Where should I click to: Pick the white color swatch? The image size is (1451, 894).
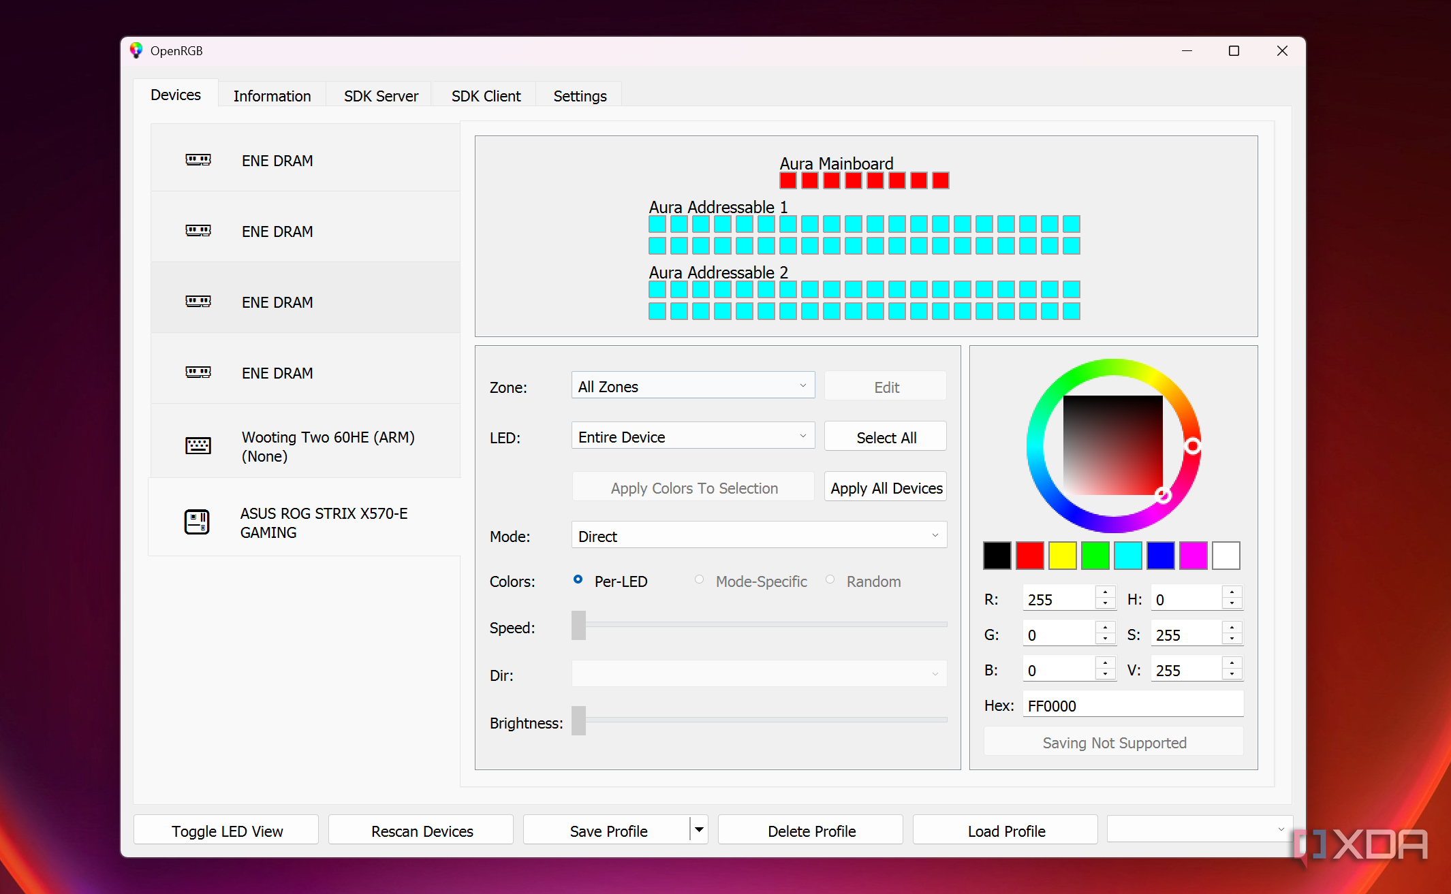(x=1226, y=556)
